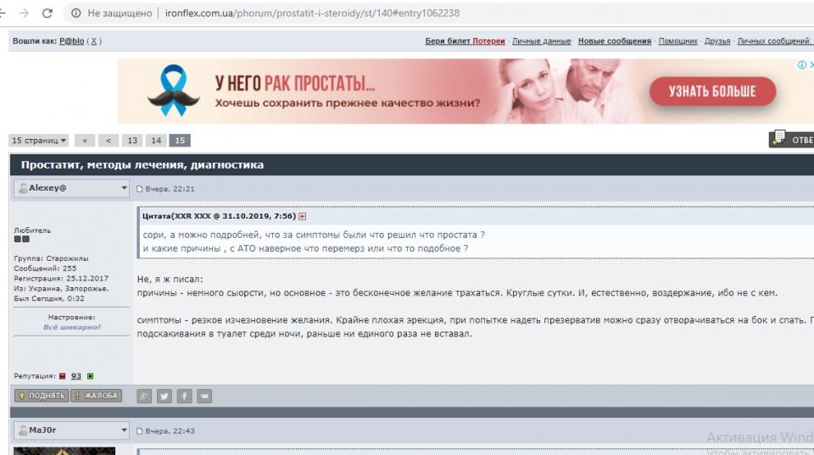This screenshot has height=455, width=814.
Task: Click the red minus reputation icon
Action: 62,376
